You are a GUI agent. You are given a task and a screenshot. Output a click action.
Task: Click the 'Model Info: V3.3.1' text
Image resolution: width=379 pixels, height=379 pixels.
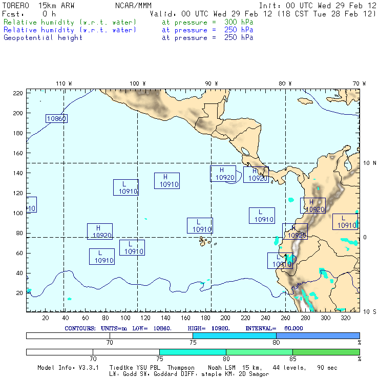click(68, 368)
